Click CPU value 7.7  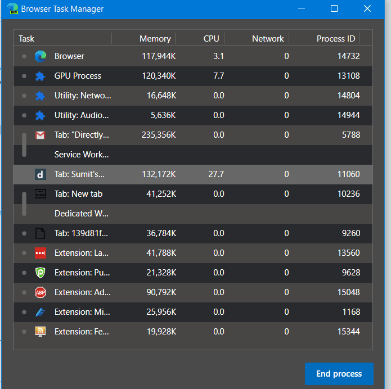tap(218, 76)
